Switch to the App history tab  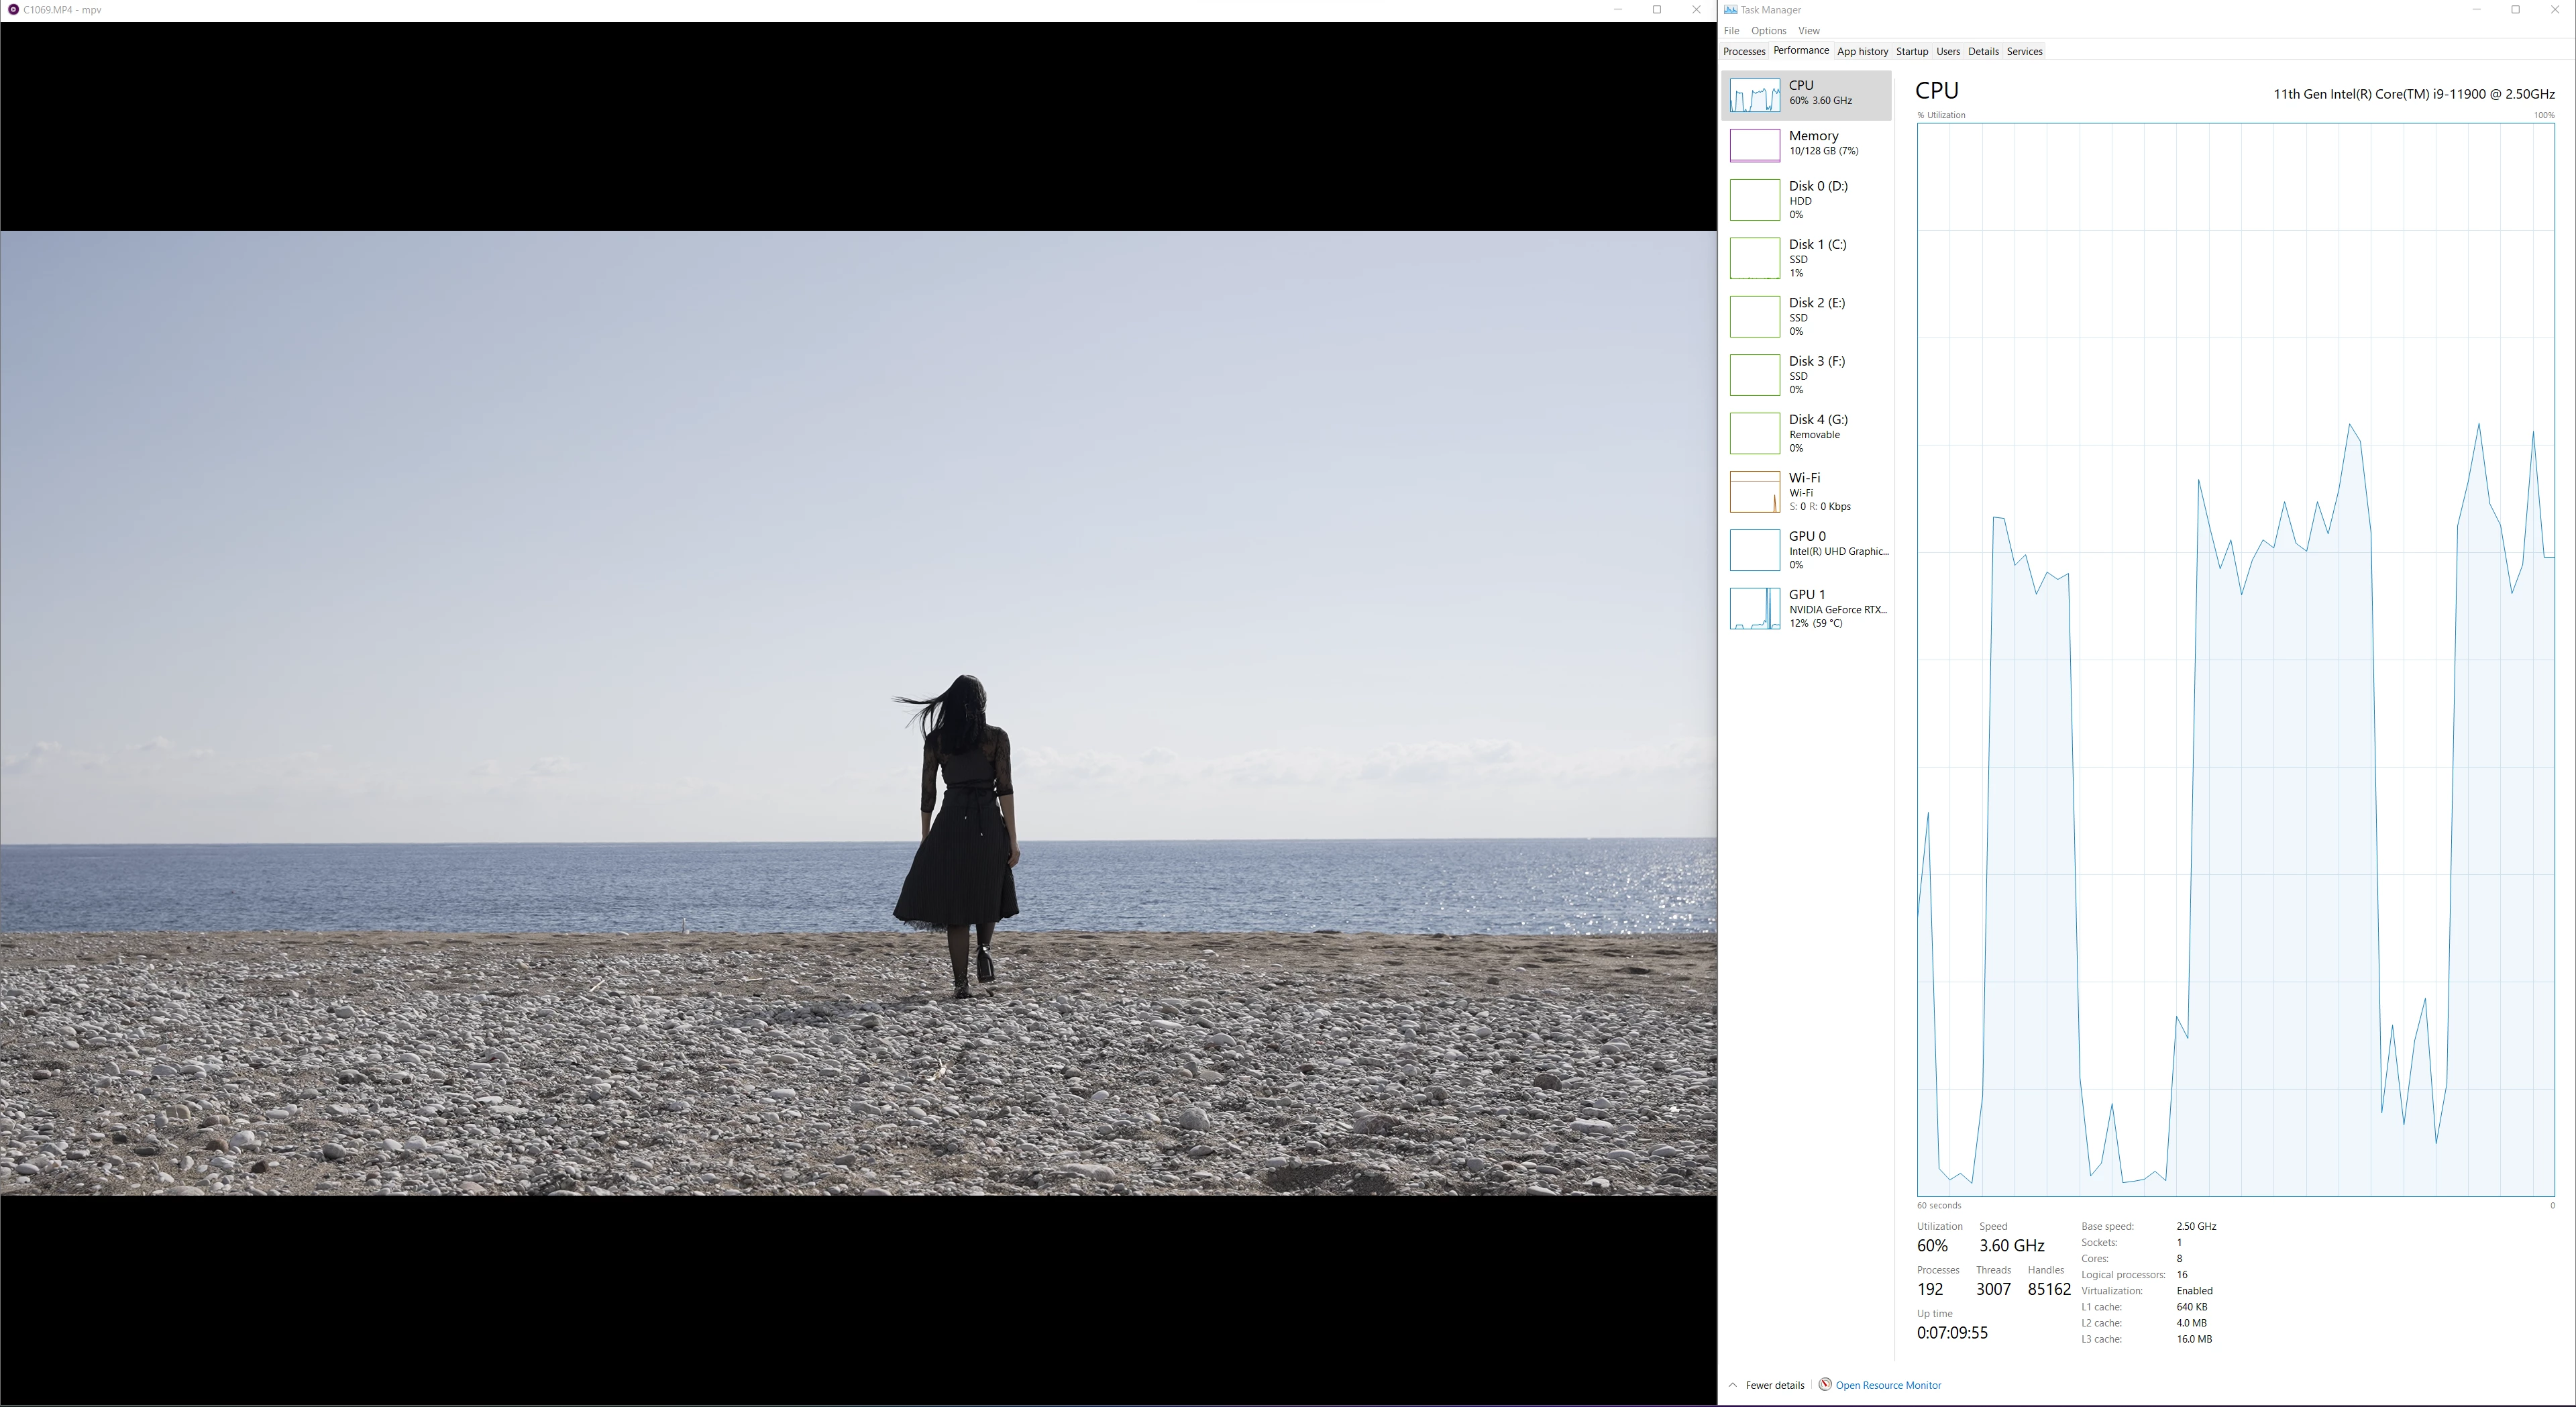[1862, 52]
